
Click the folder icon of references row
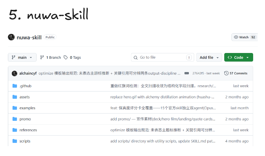click(x=15, y=130)
